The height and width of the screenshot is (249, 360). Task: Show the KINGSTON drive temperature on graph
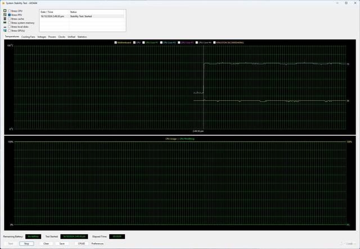[214, 43]
